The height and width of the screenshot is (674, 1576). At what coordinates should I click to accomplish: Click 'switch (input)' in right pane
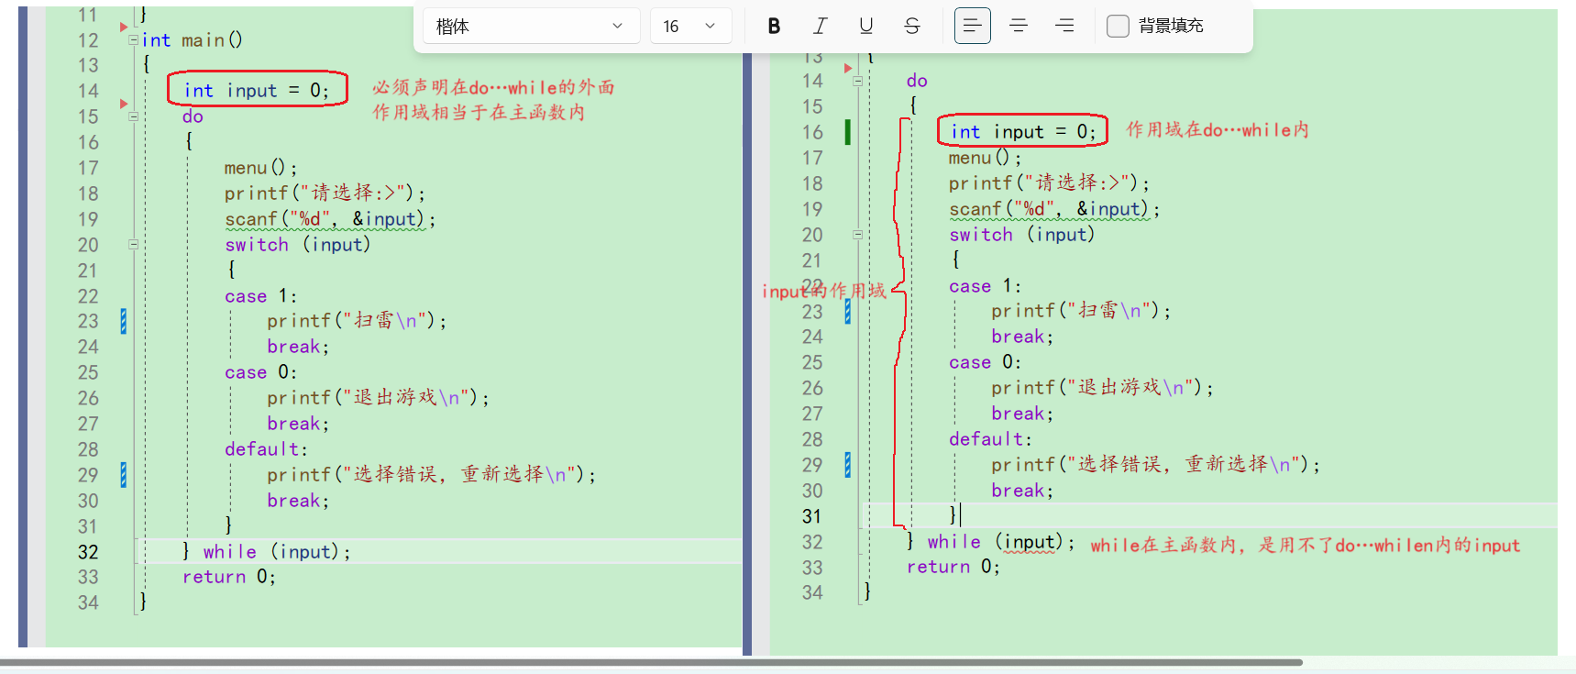pos(1022,235)
